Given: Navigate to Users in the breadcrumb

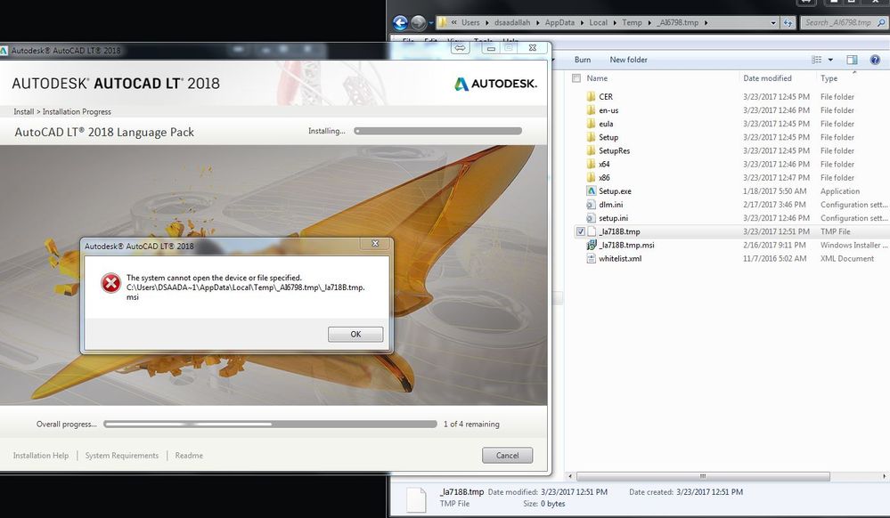Looking at the screenshot, I should coord(470,22).
